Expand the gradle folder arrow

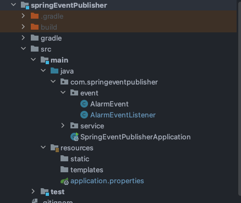[23, 38]
